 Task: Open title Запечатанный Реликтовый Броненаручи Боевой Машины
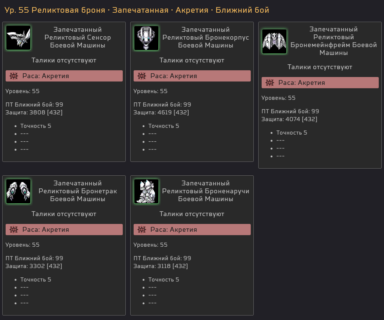206,191
